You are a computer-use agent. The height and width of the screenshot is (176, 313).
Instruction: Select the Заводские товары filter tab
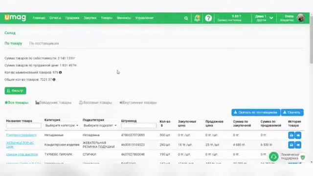[53, 103]
